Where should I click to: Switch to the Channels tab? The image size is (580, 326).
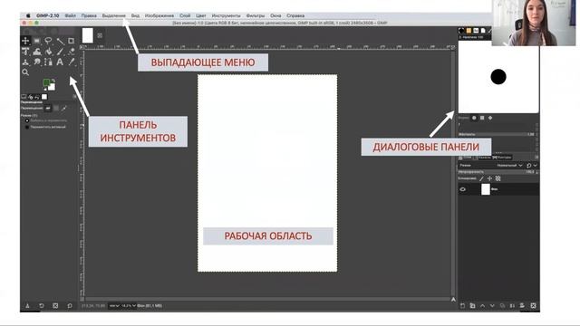(x=483, y=158)
